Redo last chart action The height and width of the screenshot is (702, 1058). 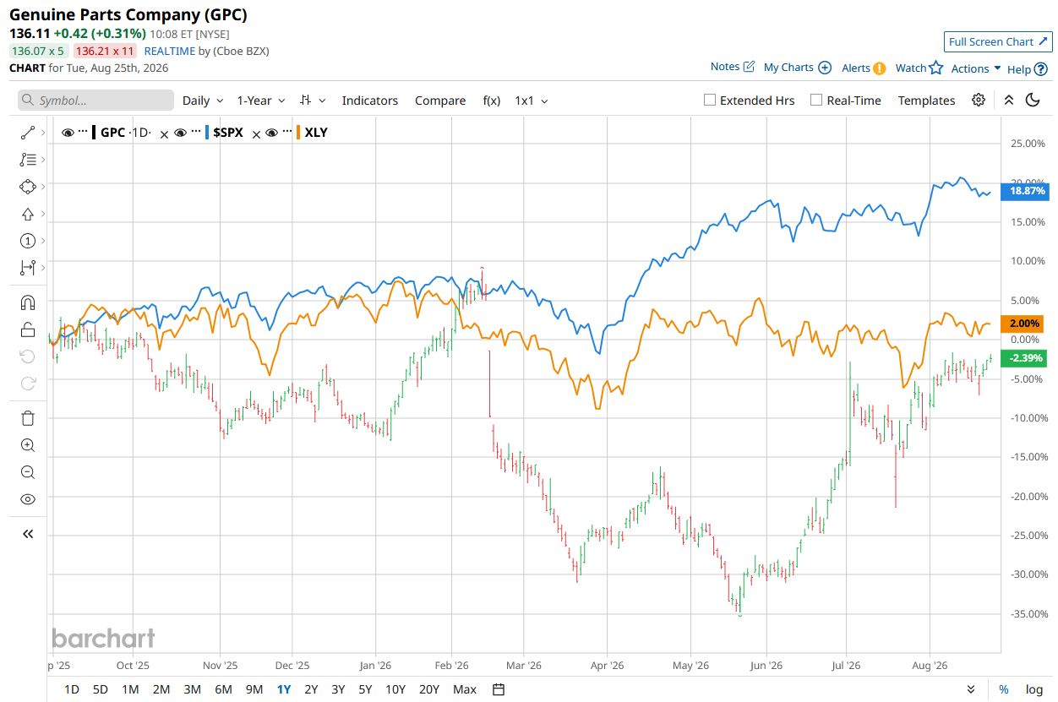tap(28, 384)
